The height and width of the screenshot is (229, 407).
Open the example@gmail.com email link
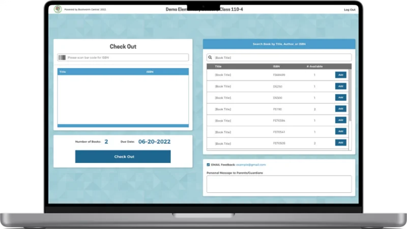pos(251,164)
